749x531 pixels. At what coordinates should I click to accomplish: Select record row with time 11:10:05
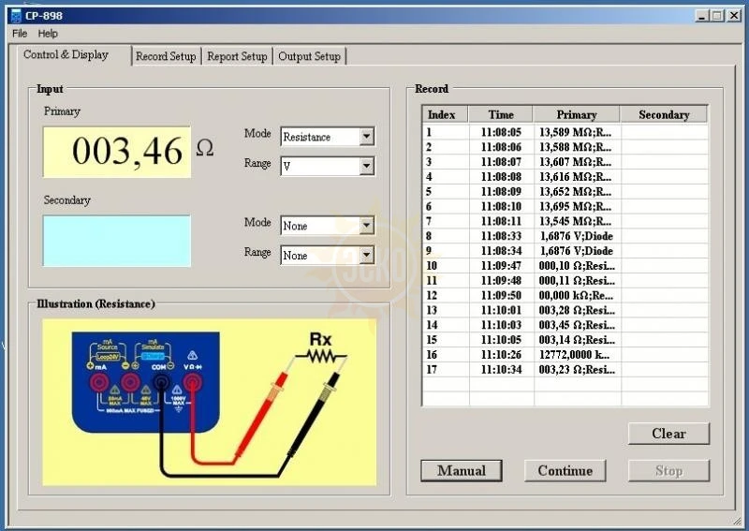coord(565,339)
